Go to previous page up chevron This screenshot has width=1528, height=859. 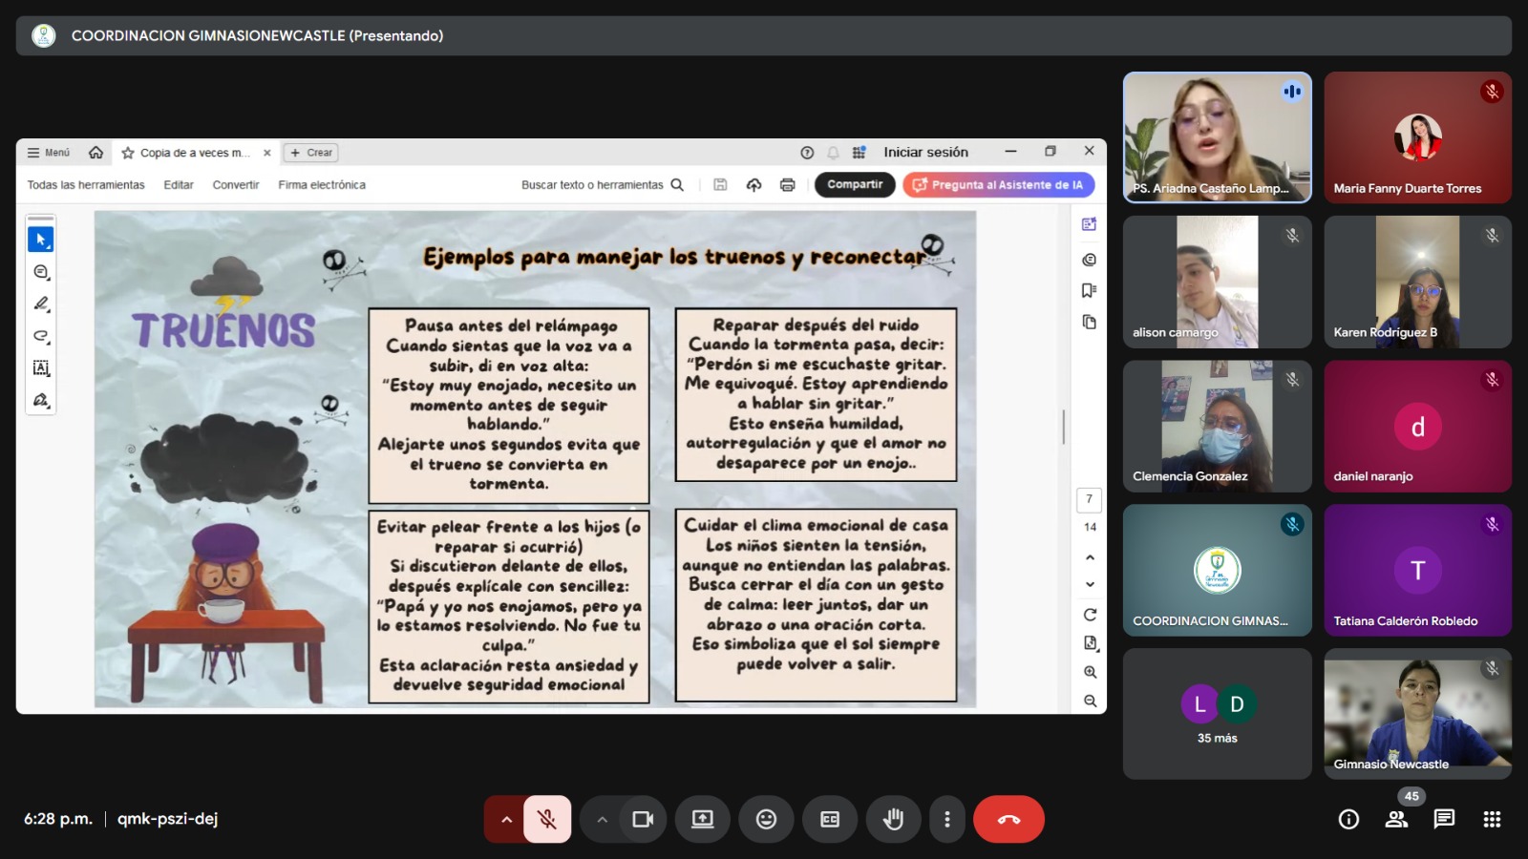pos(1090,557)
